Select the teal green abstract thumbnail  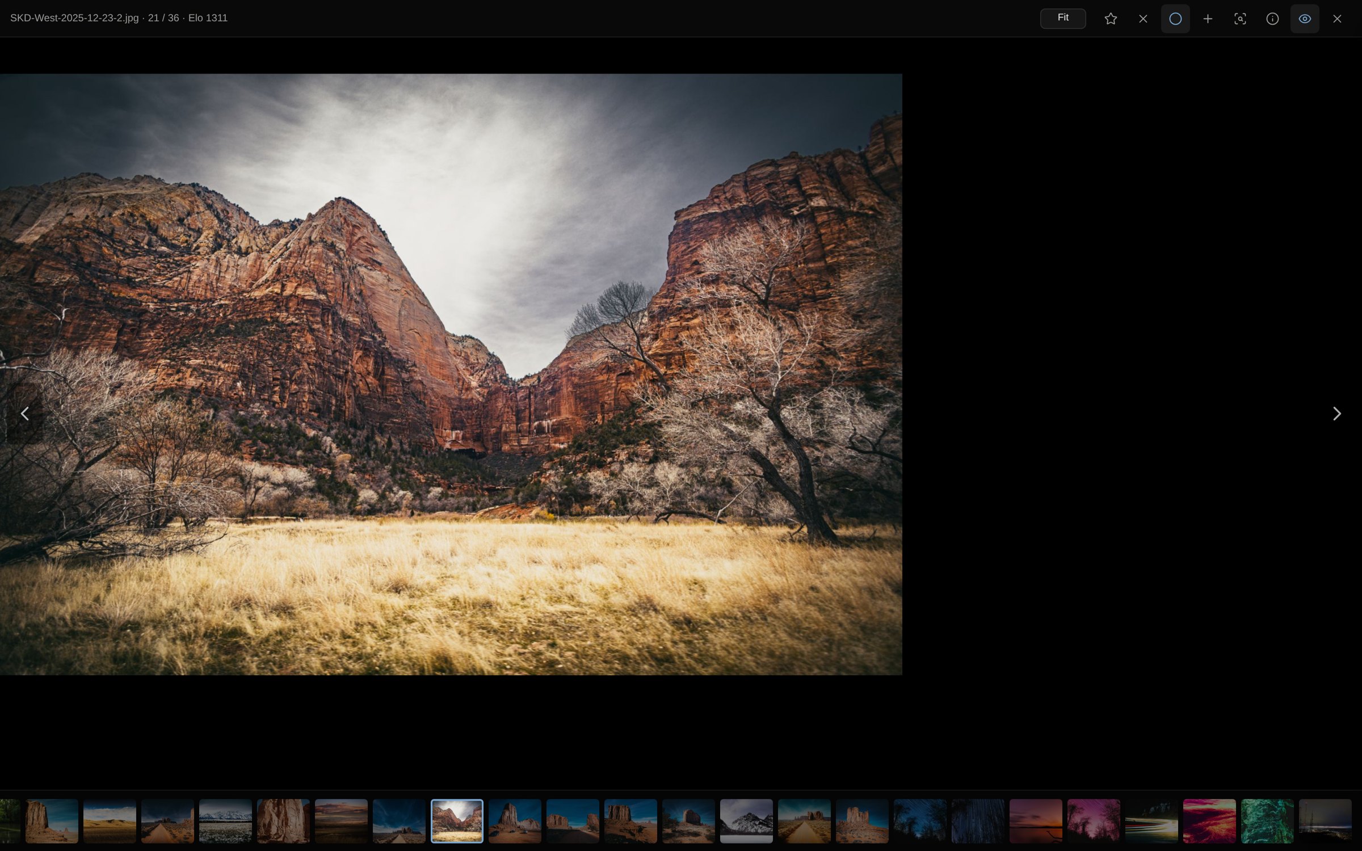pyautogui.click(x=1267, y=821)
